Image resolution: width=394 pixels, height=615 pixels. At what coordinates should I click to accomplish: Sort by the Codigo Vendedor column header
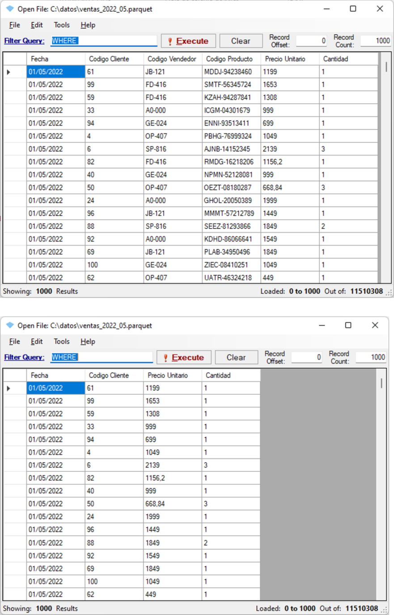[x=172, y=59]
